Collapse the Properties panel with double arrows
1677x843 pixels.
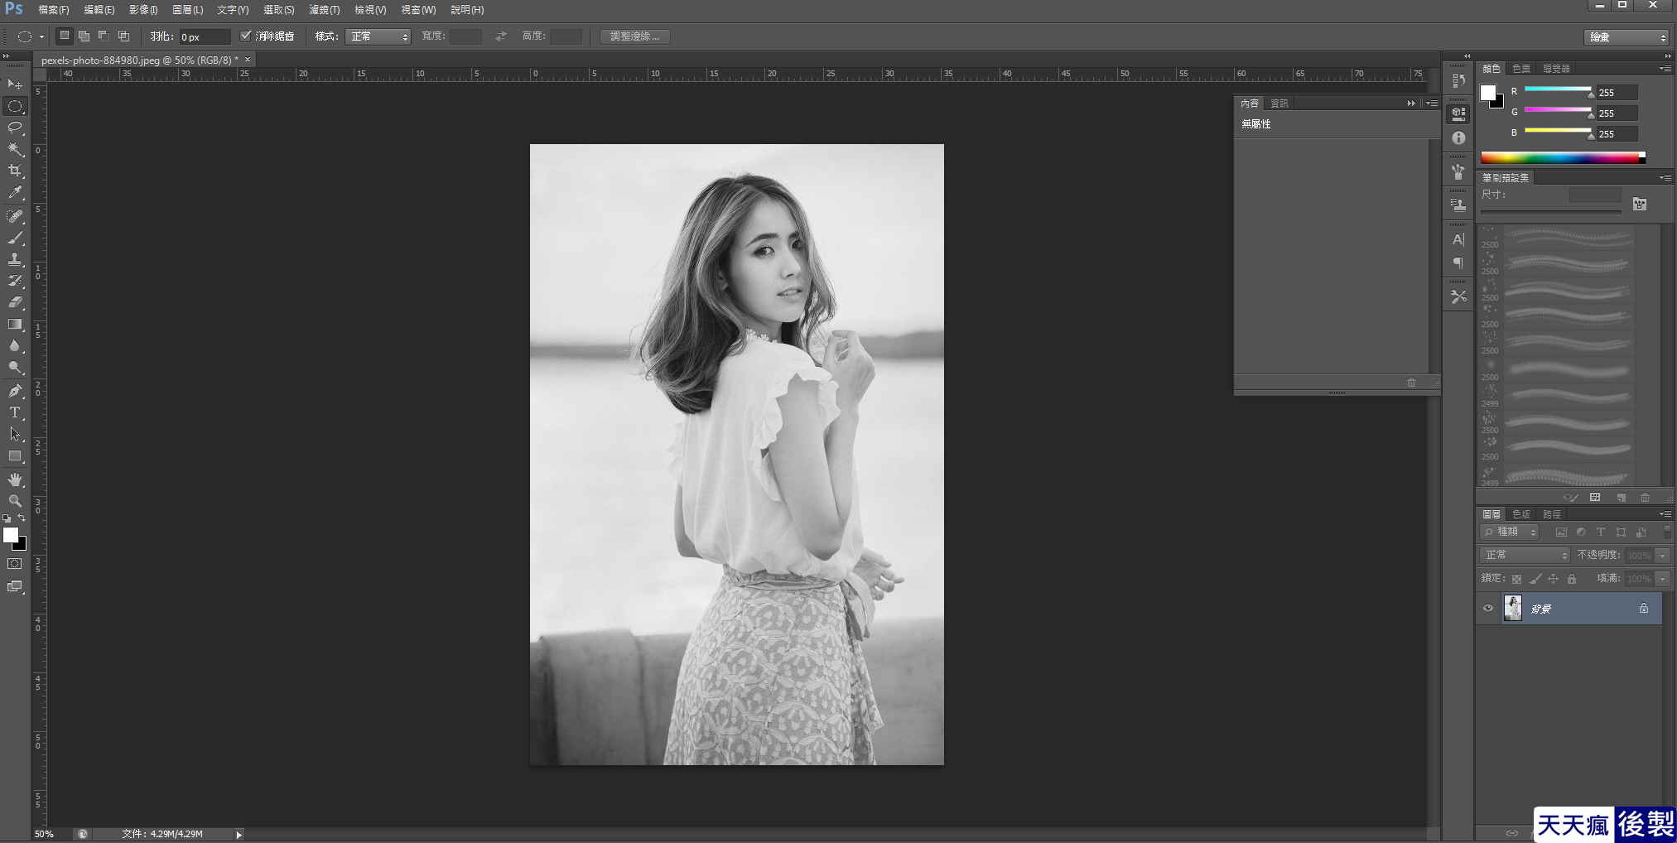click(1411, 104)
